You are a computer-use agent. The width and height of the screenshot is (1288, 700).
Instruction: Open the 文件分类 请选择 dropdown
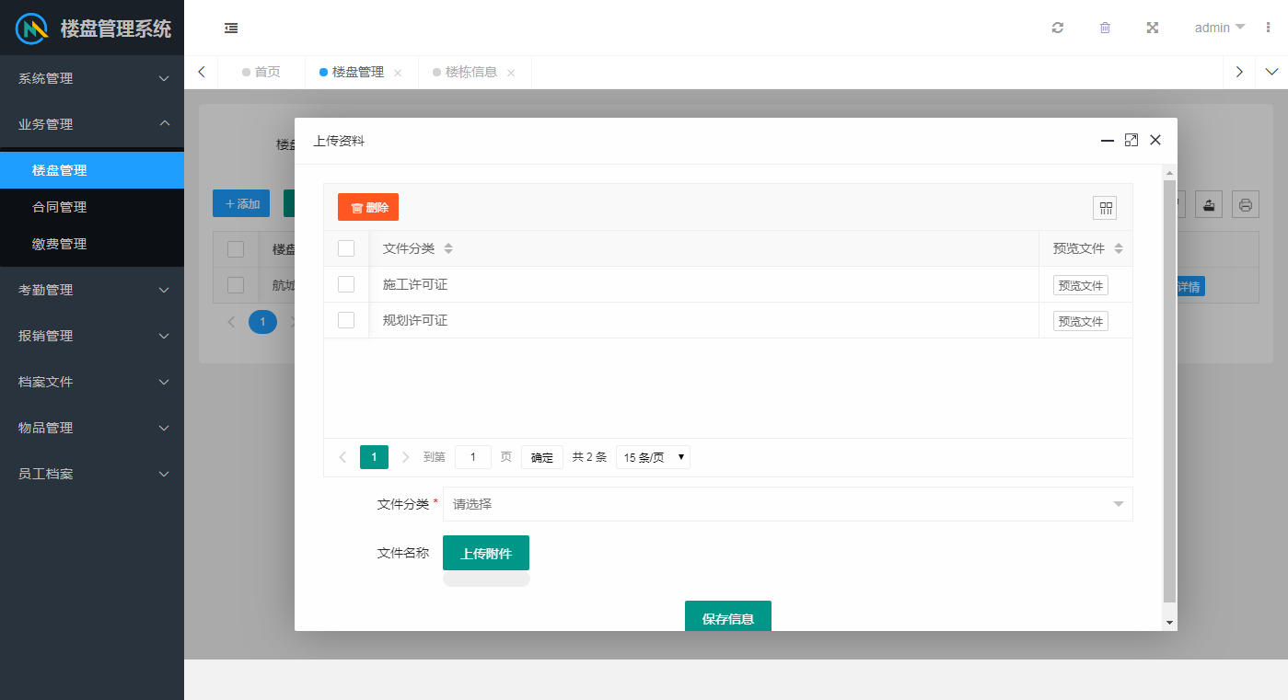pos(787,504)
